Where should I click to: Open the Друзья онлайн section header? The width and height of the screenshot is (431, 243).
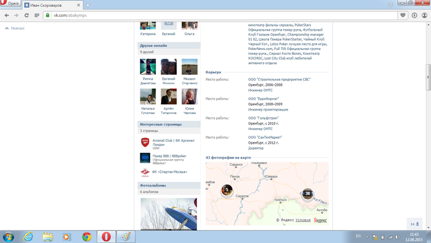point(169,46)
